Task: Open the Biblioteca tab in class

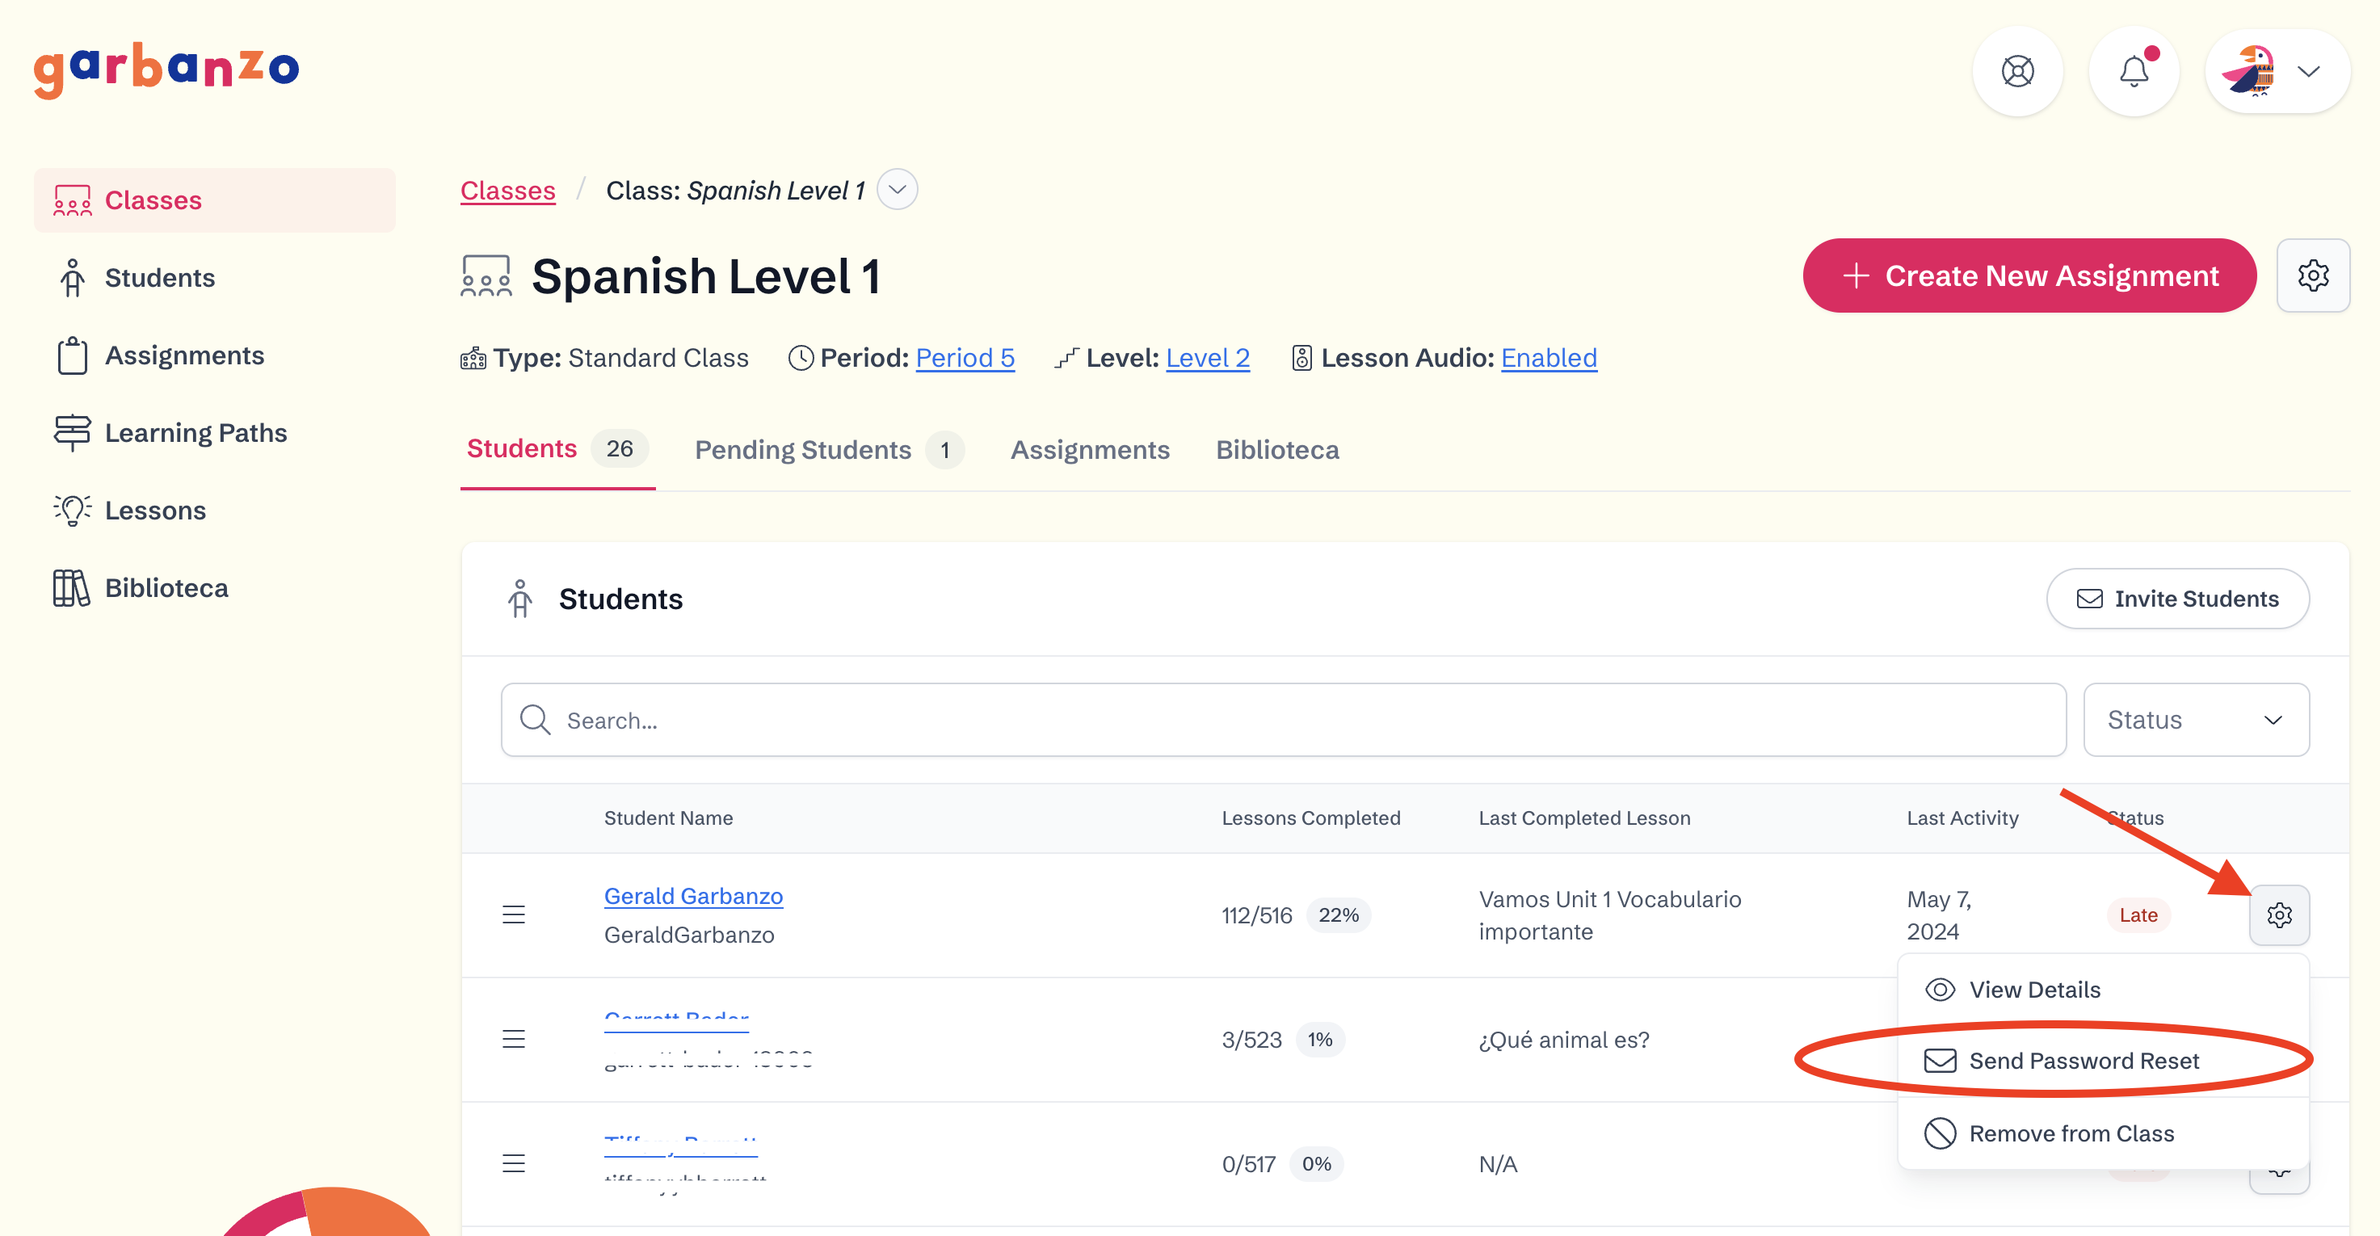Action: point(1277,450)
